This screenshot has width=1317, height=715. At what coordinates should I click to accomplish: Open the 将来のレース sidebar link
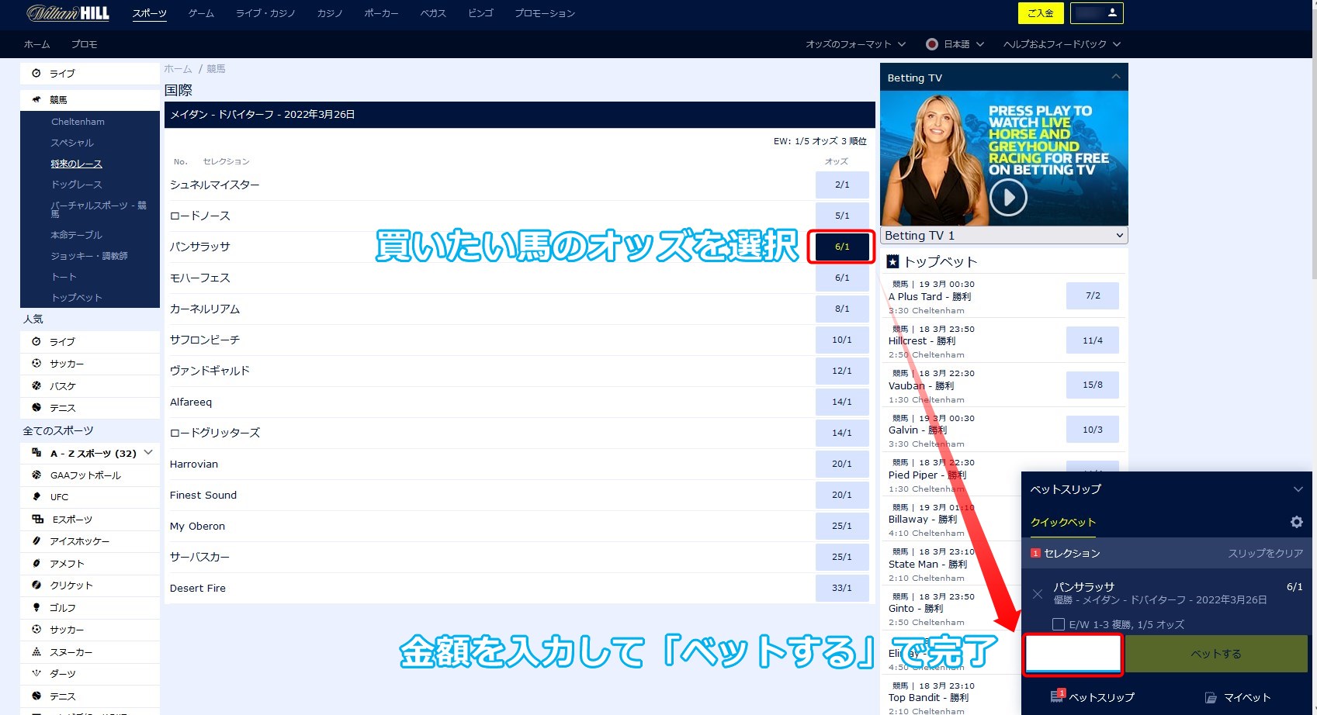coord(76,164)
